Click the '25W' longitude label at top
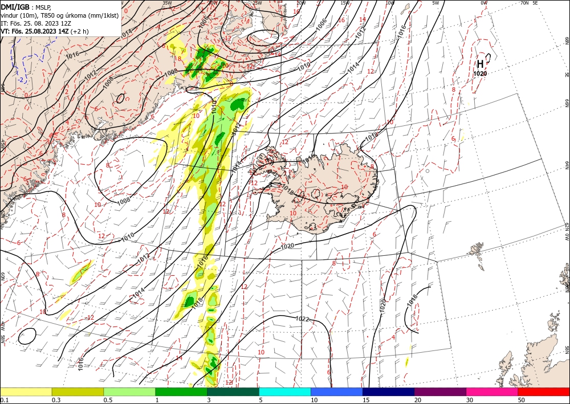Image resolution: width=570 pixels, height=404 pixels. (257, 3)
